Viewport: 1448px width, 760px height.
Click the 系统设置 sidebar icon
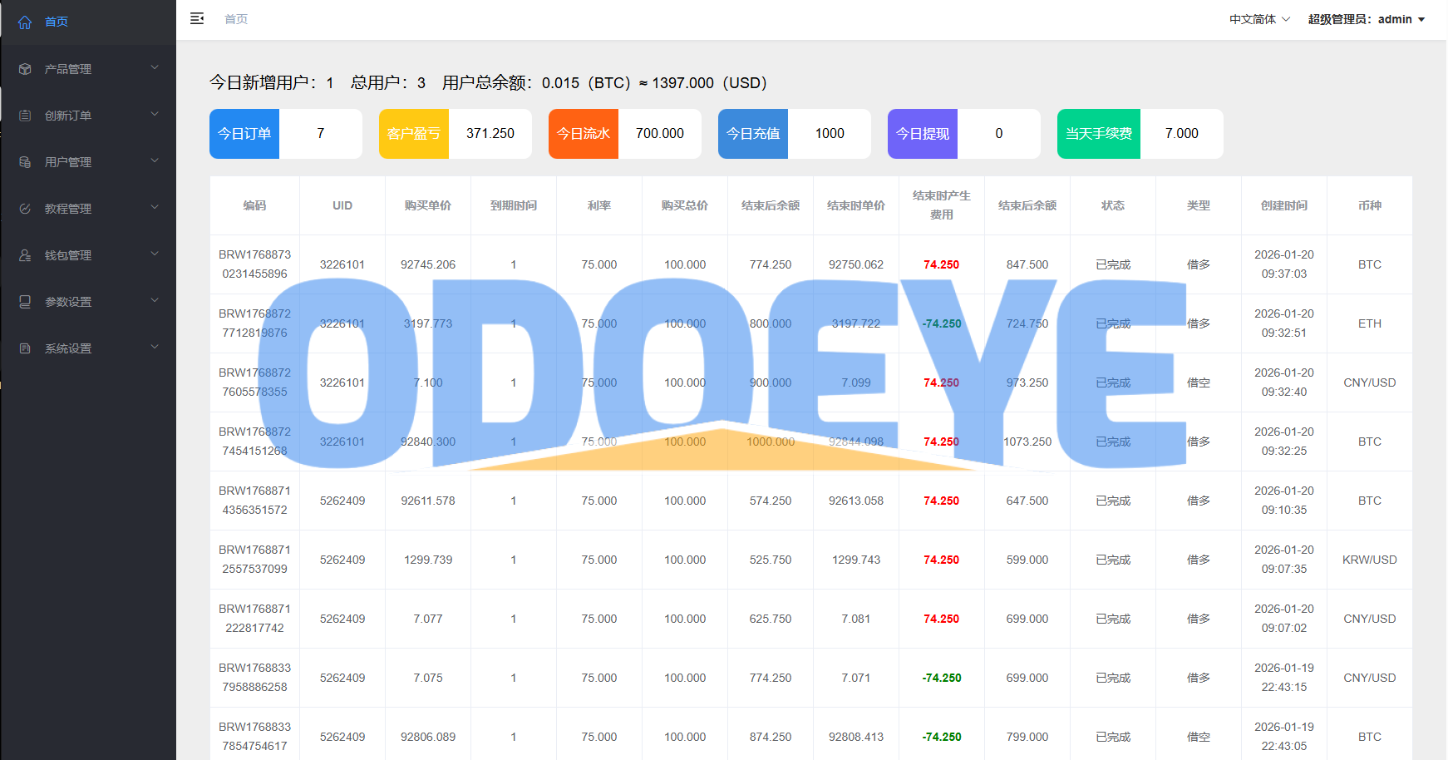pos(25,348)
